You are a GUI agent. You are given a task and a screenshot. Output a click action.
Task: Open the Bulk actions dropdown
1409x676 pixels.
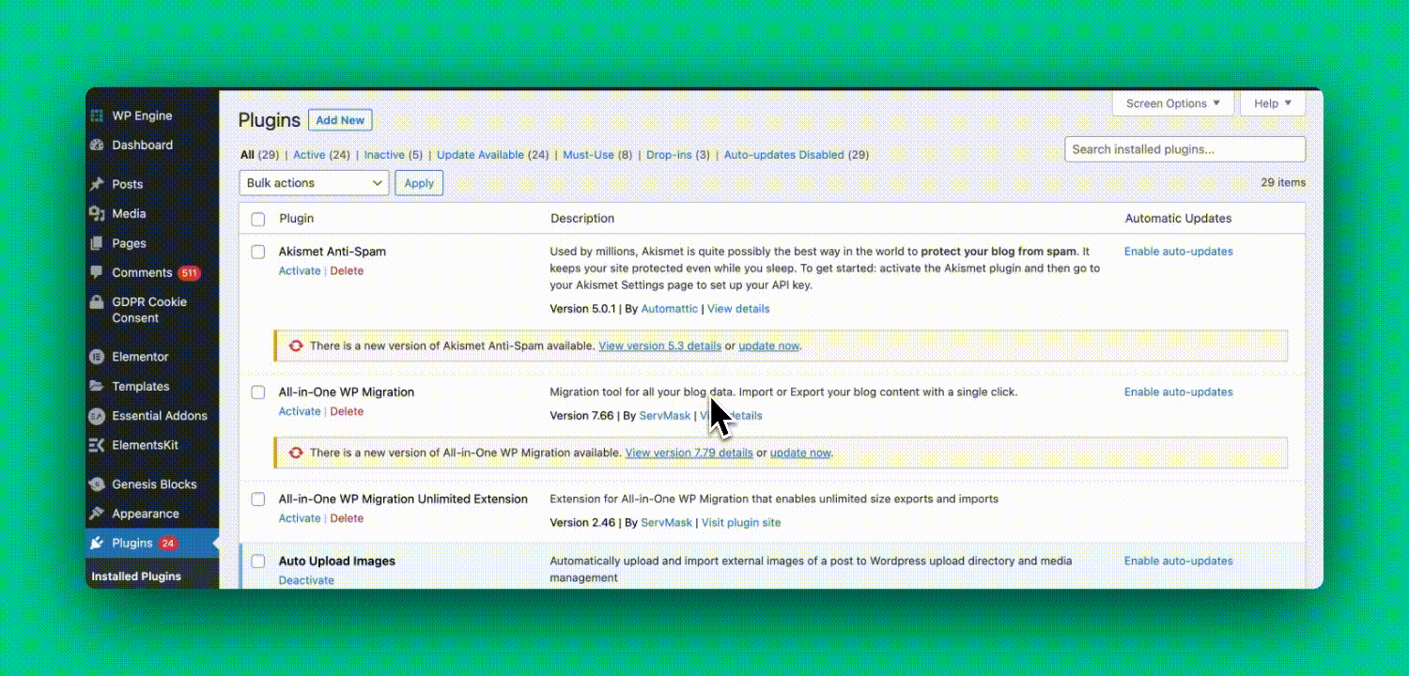point(314,183)
